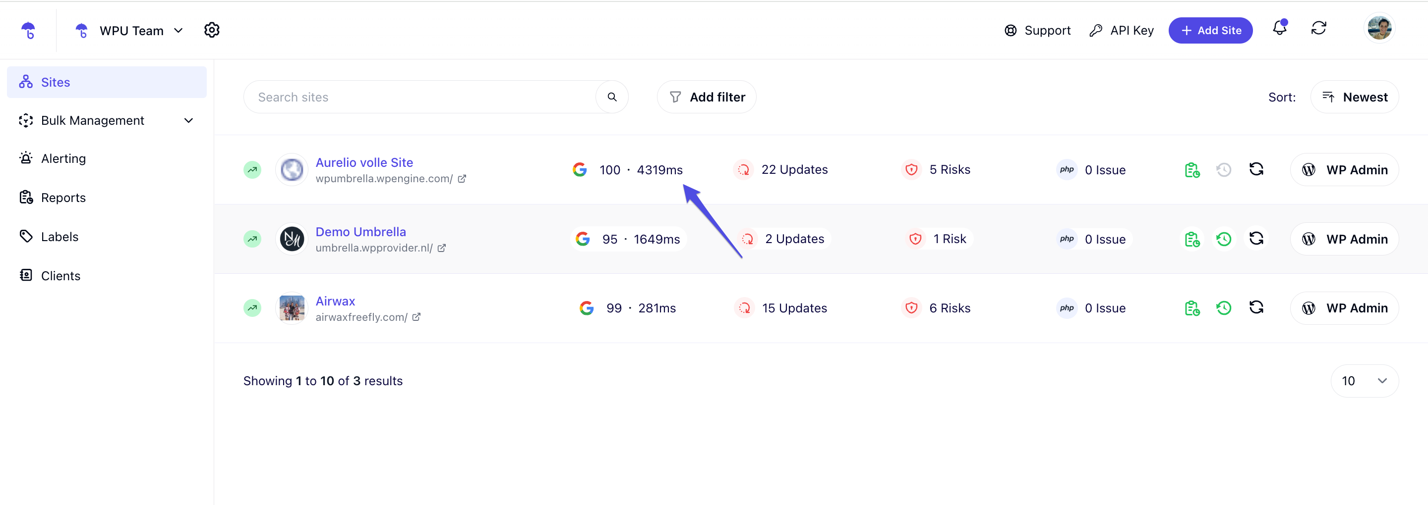The height and width of the screenshot is (505, 1428).
Task: Open report icon for Demo Umbrella
Action: (1192, 239)
